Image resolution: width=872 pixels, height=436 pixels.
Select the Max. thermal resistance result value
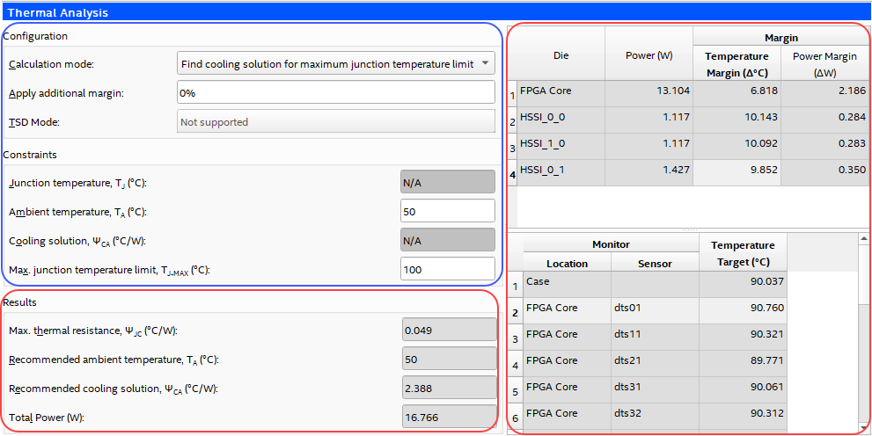click(449, 331)
